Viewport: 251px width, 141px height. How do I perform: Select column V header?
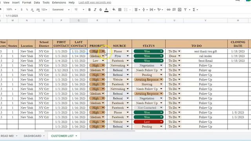coord(206,20)
